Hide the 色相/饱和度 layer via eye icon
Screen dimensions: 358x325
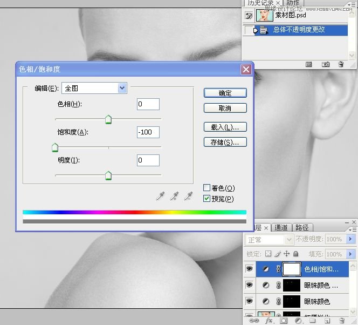click(x=249, y=268)
